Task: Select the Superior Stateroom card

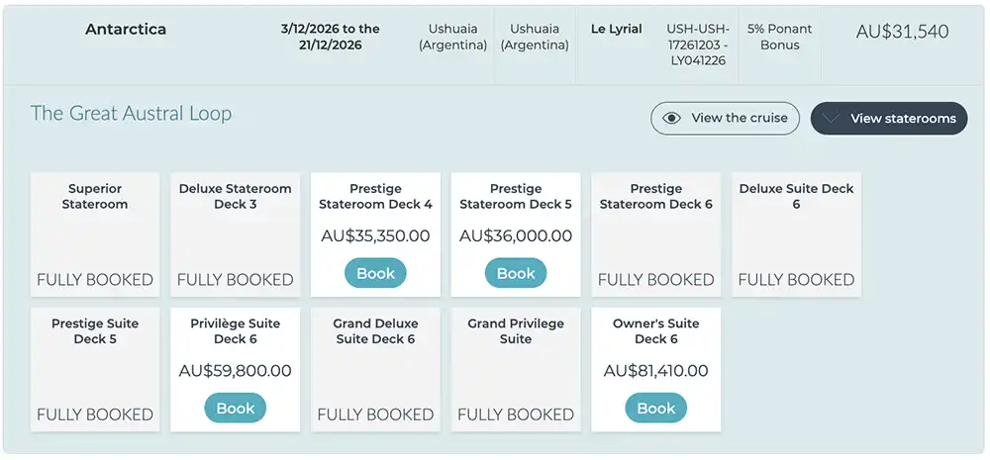Action: [x=95, y=234]
